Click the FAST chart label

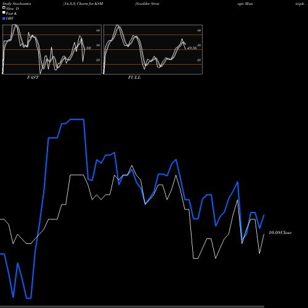[x=33, y=78]
